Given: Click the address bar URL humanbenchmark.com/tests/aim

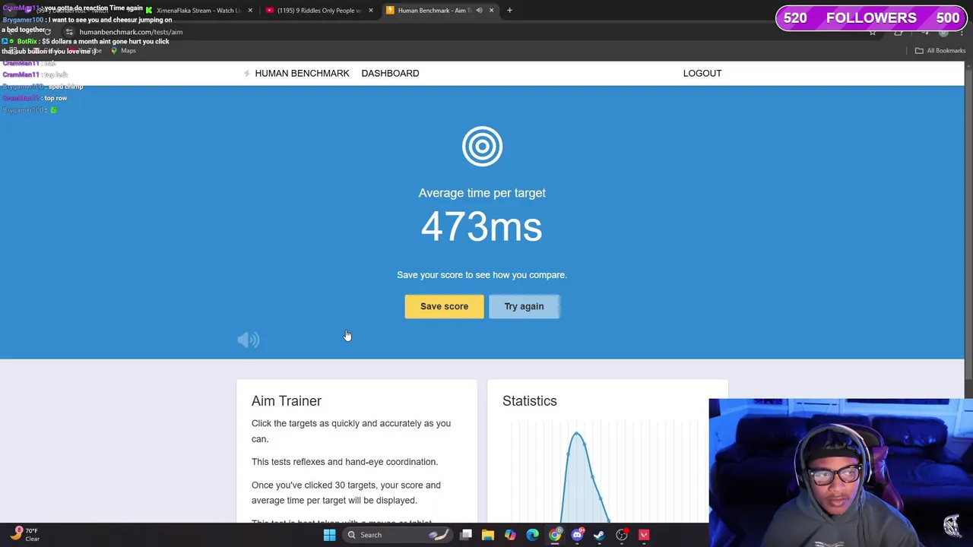Looking at the screenshot, I should (131, 32).
